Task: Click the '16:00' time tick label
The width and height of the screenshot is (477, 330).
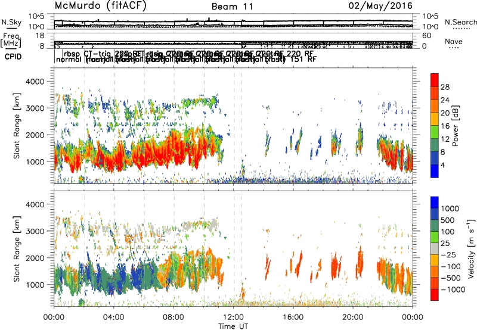Action: (293, 317)
